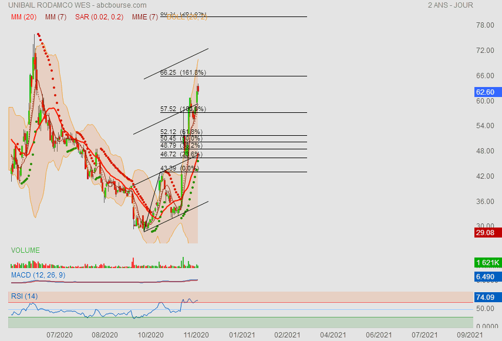Click the 74.09 RSI value tag
The image size is (502, 341).
(x=488, y=297)
